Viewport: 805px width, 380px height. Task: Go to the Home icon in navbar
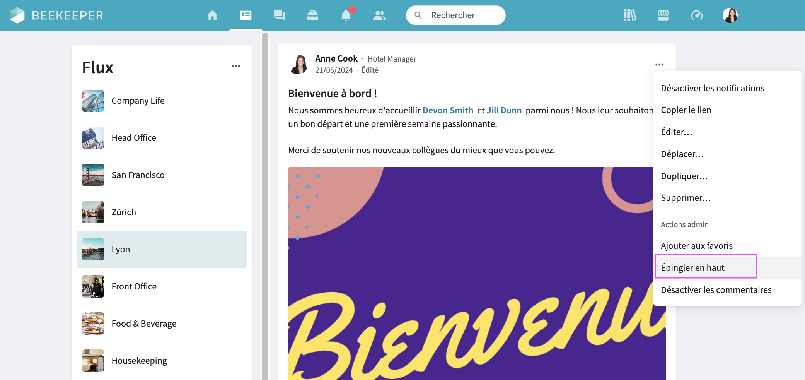tap(212, 15)
